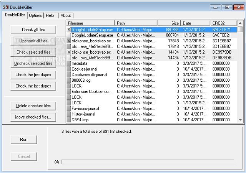The height and width of the screenshot is (173, 246).
Task: Click the Uncheck all files button
Action: coord(33,41)
